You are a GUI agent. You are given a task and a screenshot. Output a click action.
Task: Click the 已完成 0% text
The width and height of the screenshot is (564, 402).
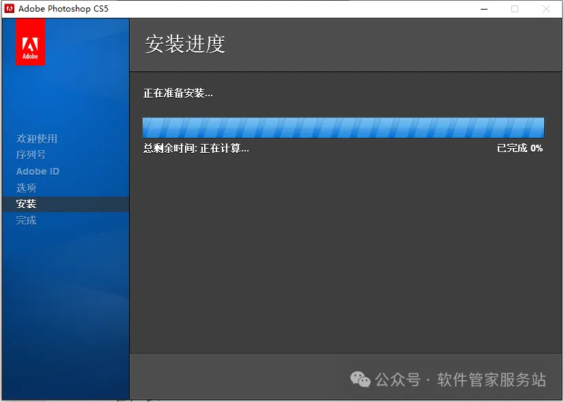point(520,148)
